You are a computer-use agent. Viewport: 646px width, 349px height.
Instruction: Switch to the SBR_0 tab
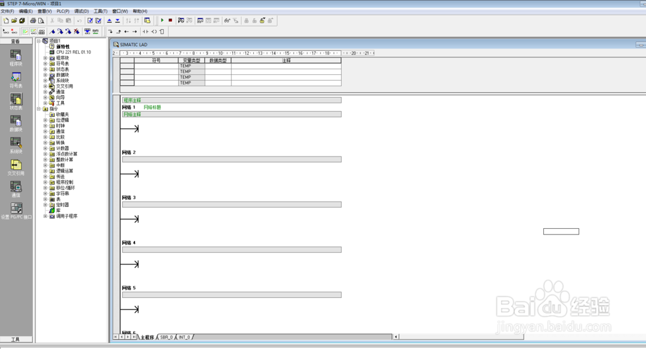(x=167, y=337)
